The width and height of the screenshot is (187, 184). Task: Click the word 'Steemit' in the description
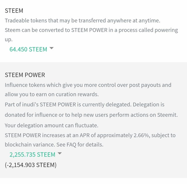click(x=167, y=115)
